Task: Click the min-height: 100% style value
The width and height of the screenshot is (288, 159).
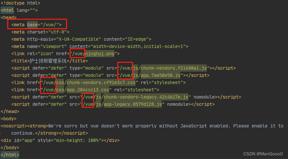Action: [x=77, y=140]
